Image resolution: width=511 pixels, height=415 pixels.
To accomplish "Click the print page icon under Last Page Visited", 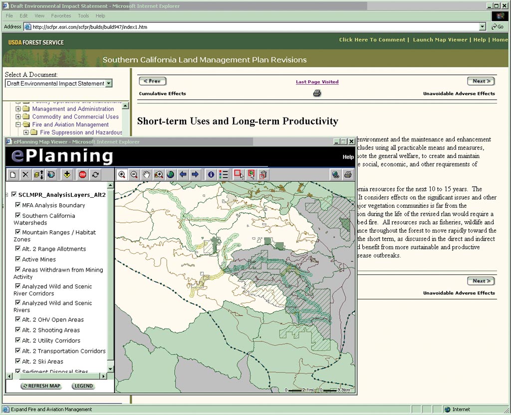I will (x=317, y=93).
